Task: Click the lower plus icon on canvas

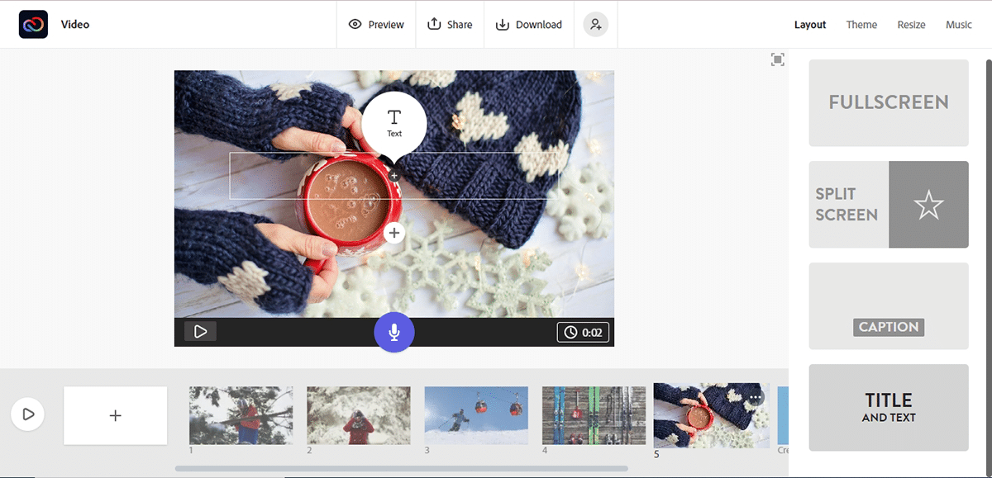Action: pos(394,234)
